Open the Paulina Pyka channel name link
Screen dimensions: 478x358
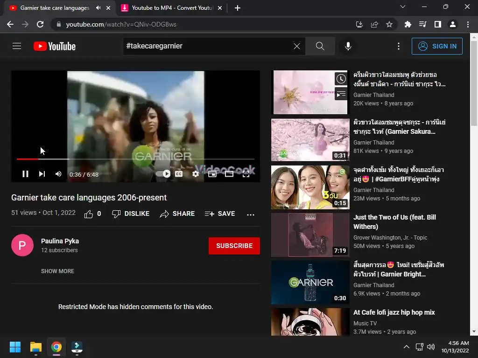[60, 241]
